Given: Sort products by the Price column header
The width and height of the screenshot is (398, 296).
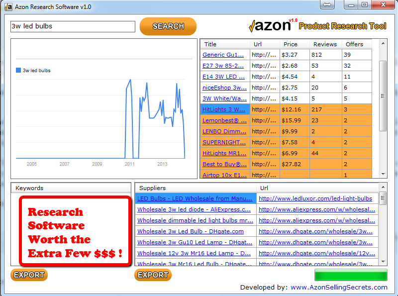Looking at the screenshot, I should click(295, 44).
